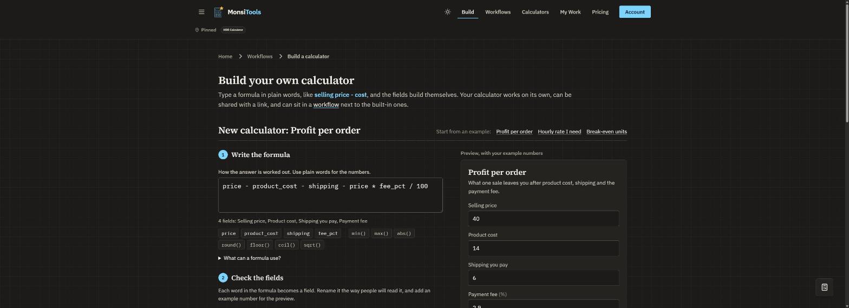Click into the formula text area
The width and height of the screenshot is (849, 308).
coord(330,195)
